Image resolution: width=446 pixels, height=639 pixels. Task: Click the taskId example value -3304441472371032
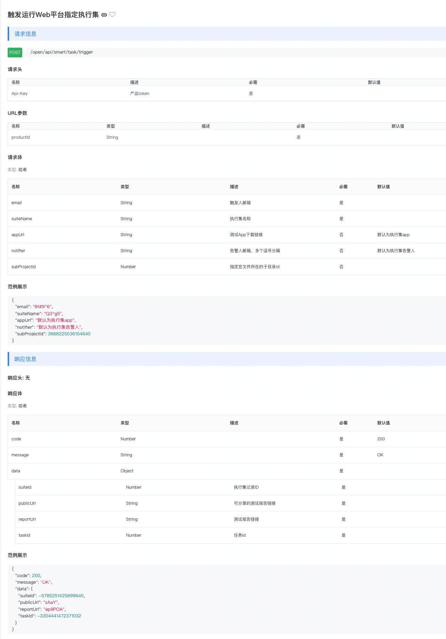coord(59,616)
